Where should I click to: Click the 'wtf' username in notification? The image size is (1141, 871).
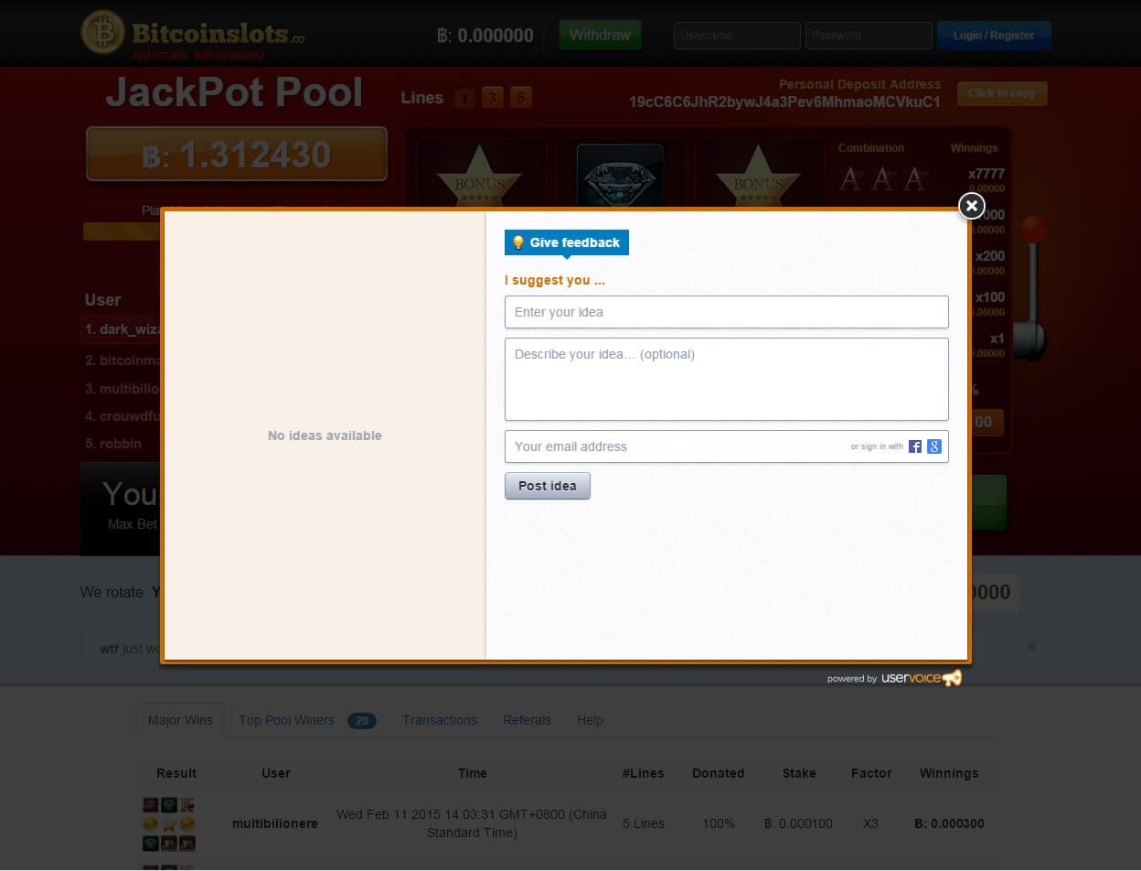click(109, 648)
